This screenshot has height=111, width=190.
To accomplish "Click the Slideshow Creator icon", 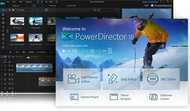I will 153,97.
